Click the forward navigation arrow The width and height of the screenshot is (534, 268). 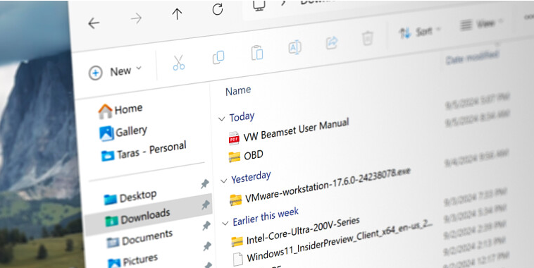(136, 18)
